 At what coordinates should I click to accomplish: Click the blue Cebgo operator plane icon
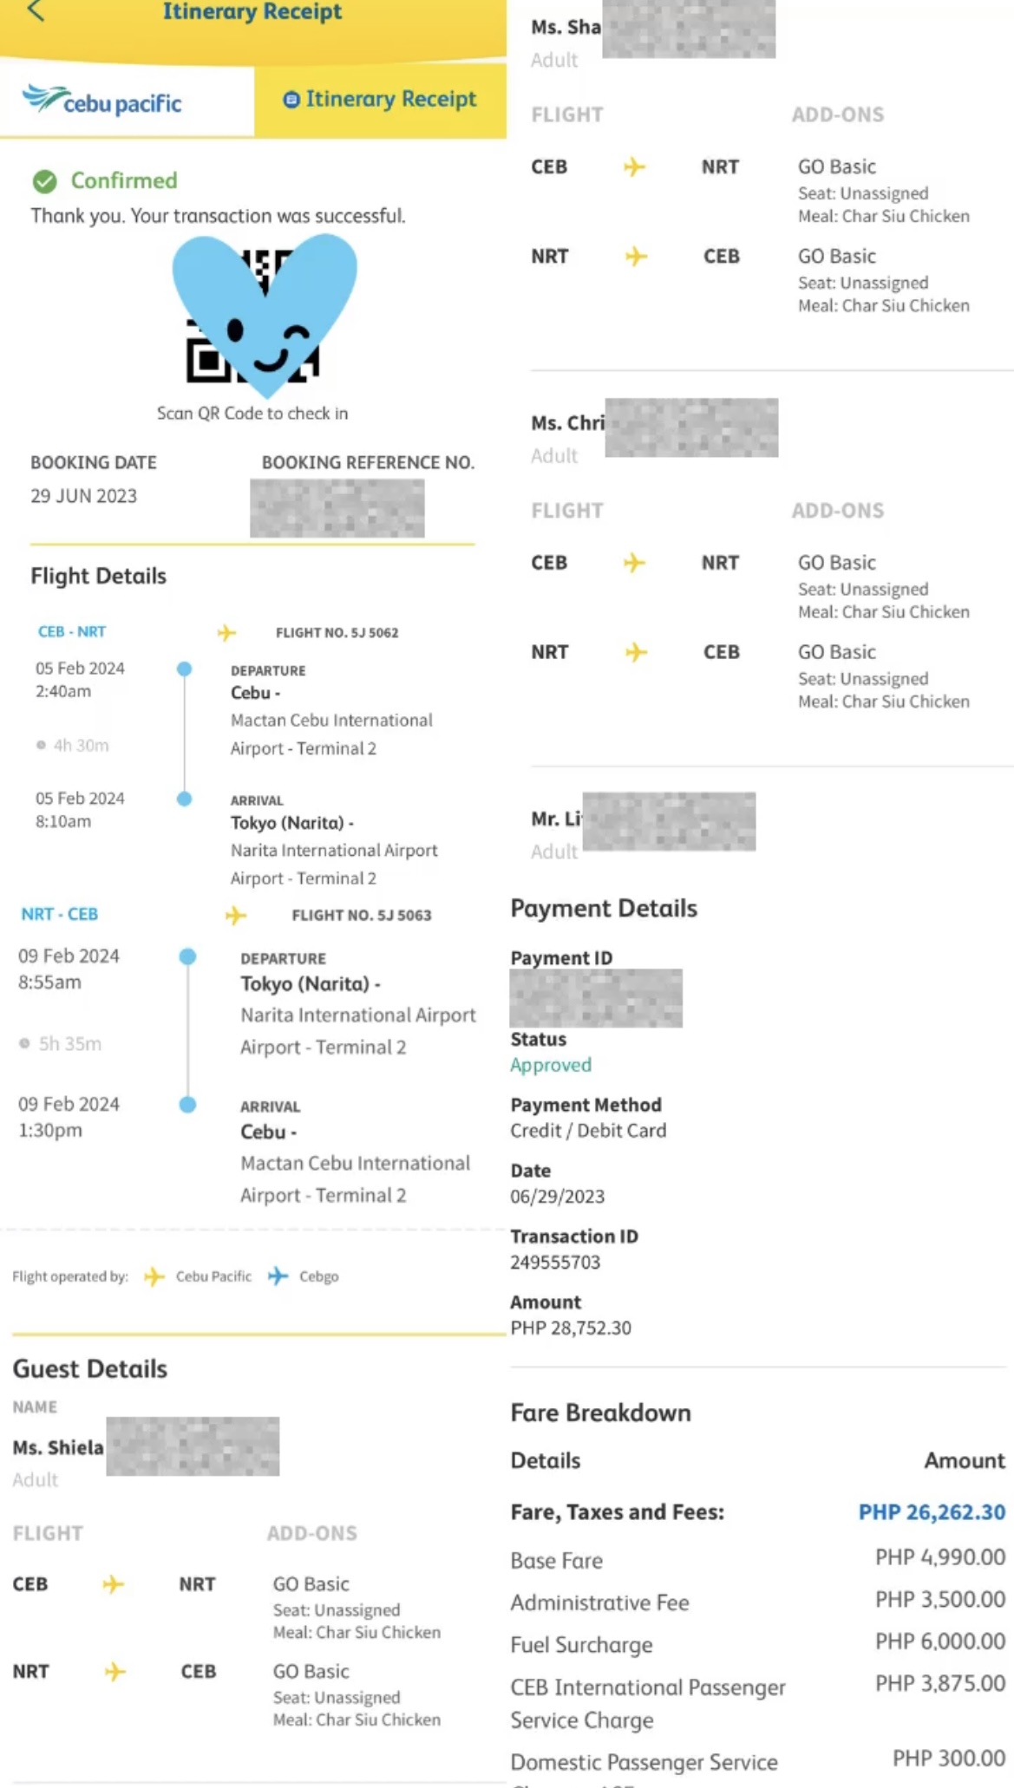point(278,1276)
